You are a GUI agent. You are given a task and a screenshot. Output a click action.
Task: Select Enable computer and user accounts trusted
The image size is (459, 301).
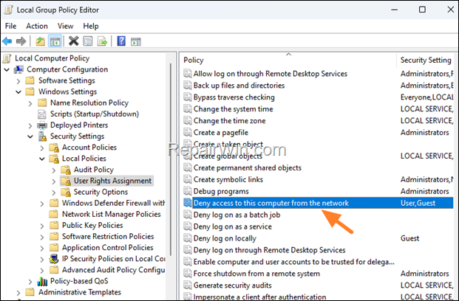(294, 262)
